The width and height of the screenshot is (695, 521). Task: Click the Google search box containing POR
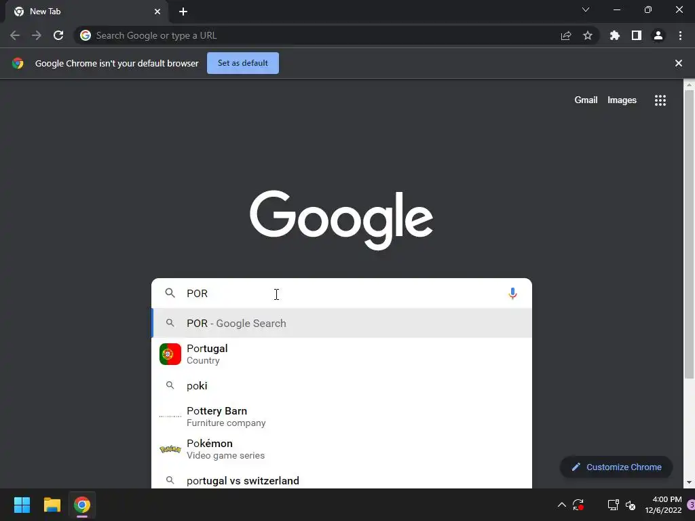(342, 293)
